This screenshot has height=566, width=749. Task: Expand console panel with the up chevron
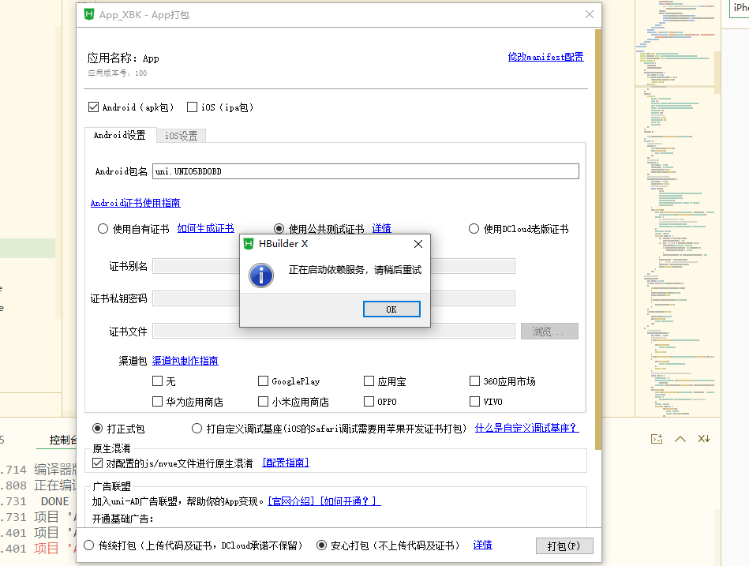point(680,439)
